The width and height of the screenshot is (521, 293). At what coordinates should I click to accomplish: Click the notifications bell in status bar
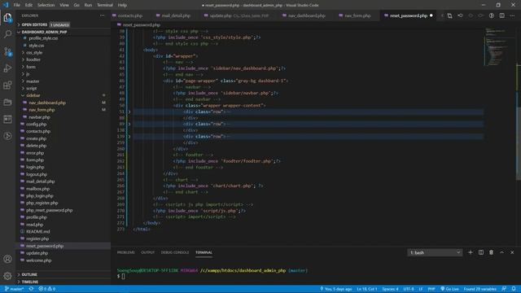coord(514,289)
